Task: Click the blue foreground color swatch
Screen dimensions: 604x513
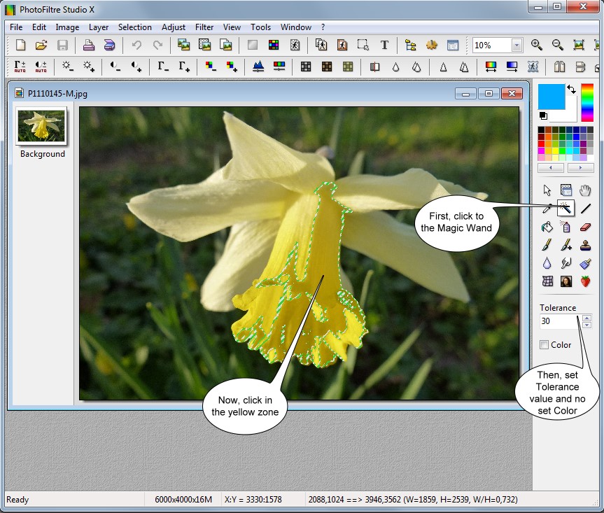Action: pos(551,96)
